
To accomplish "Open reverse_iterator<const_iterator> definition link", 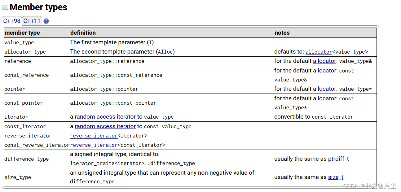I will pyautogui.click(x=94, y=145).
